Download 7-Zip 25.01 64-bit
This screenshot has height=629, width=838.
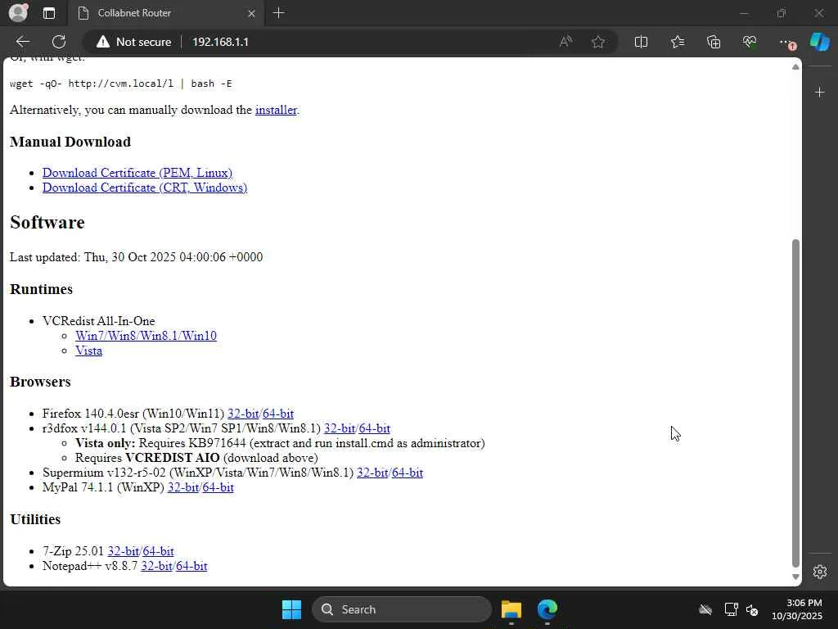tap(158, 551)
